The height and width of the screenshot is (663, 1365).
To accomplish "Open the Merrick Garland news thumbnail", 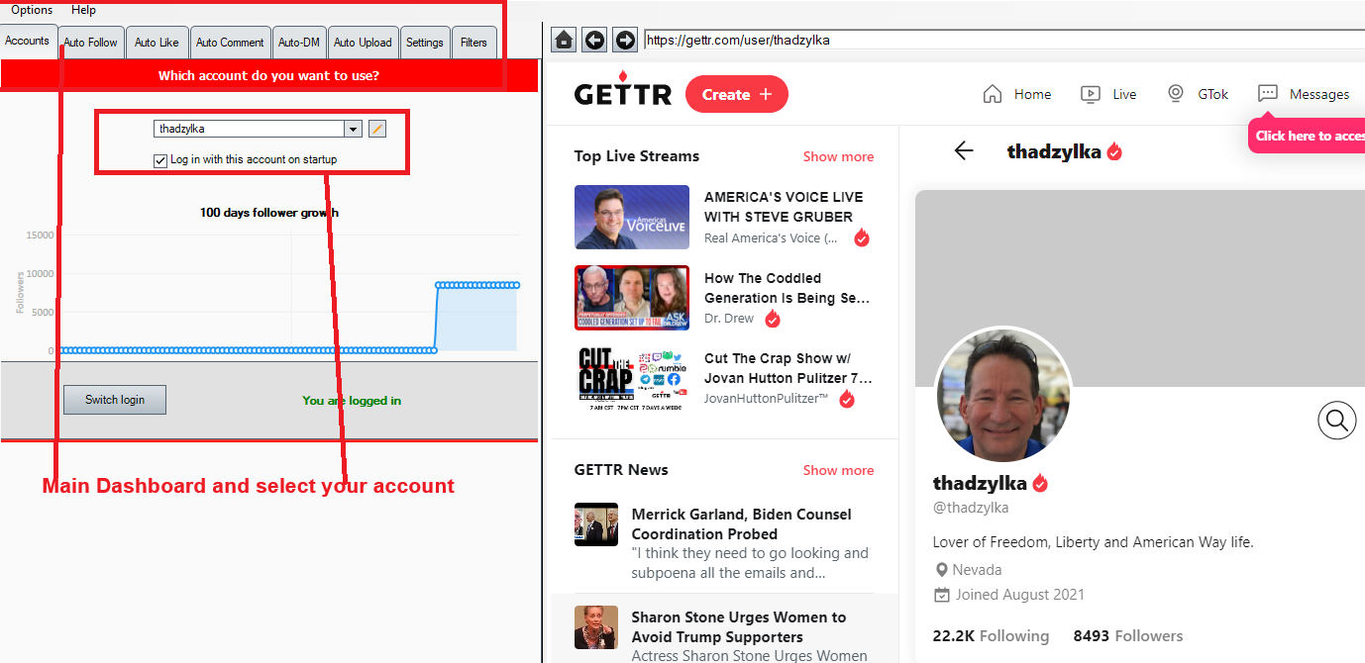I will point(596,524).
